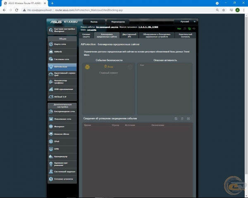Open the Русский language dropdown
Viewport: 248px width, 198px height.
pos(185,21)
